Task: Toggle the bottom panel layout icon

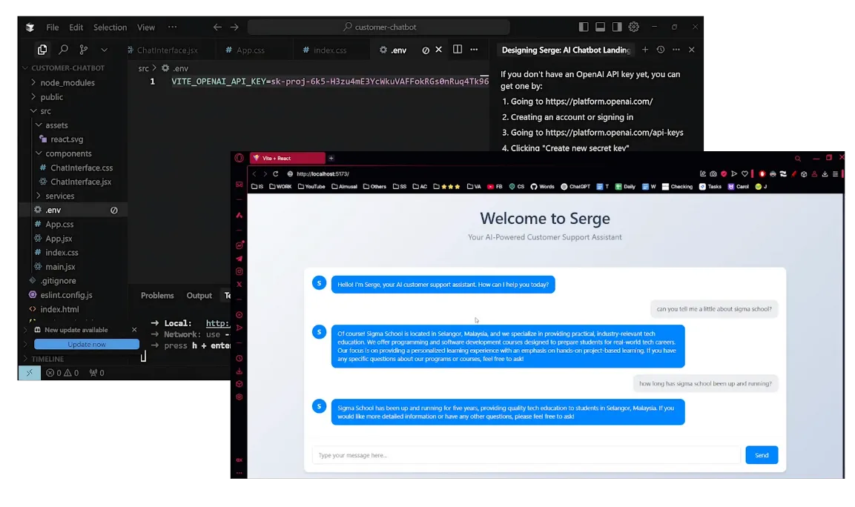Action: (601, 27)
